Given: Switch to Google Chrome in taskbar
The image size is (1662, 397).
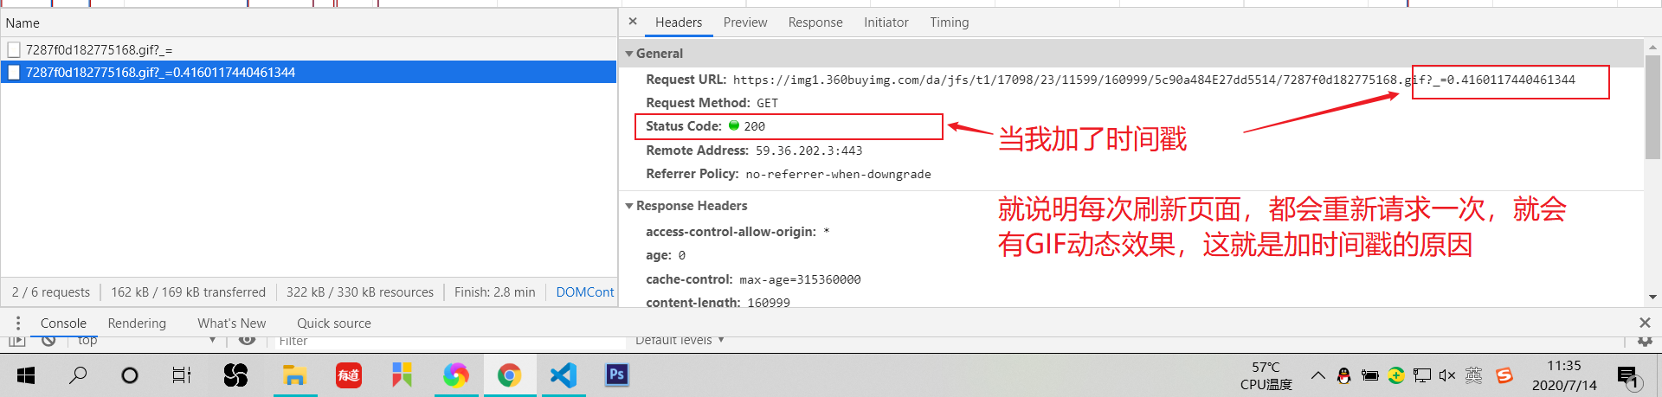Looking at the screenshot, I should click(x=509, y=375).
